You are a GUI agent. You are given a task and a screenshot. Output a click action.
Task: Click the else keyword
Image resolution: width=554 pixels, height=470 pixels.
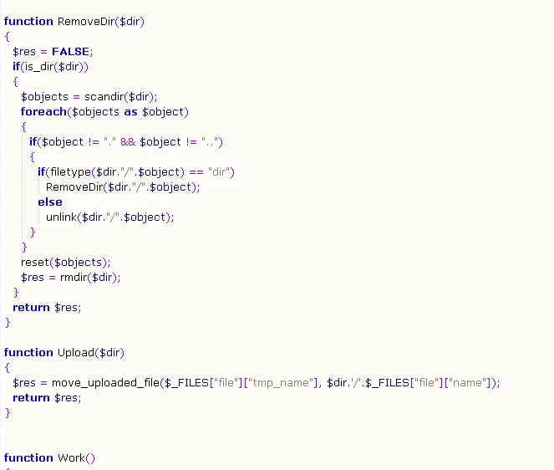point(49,202)
